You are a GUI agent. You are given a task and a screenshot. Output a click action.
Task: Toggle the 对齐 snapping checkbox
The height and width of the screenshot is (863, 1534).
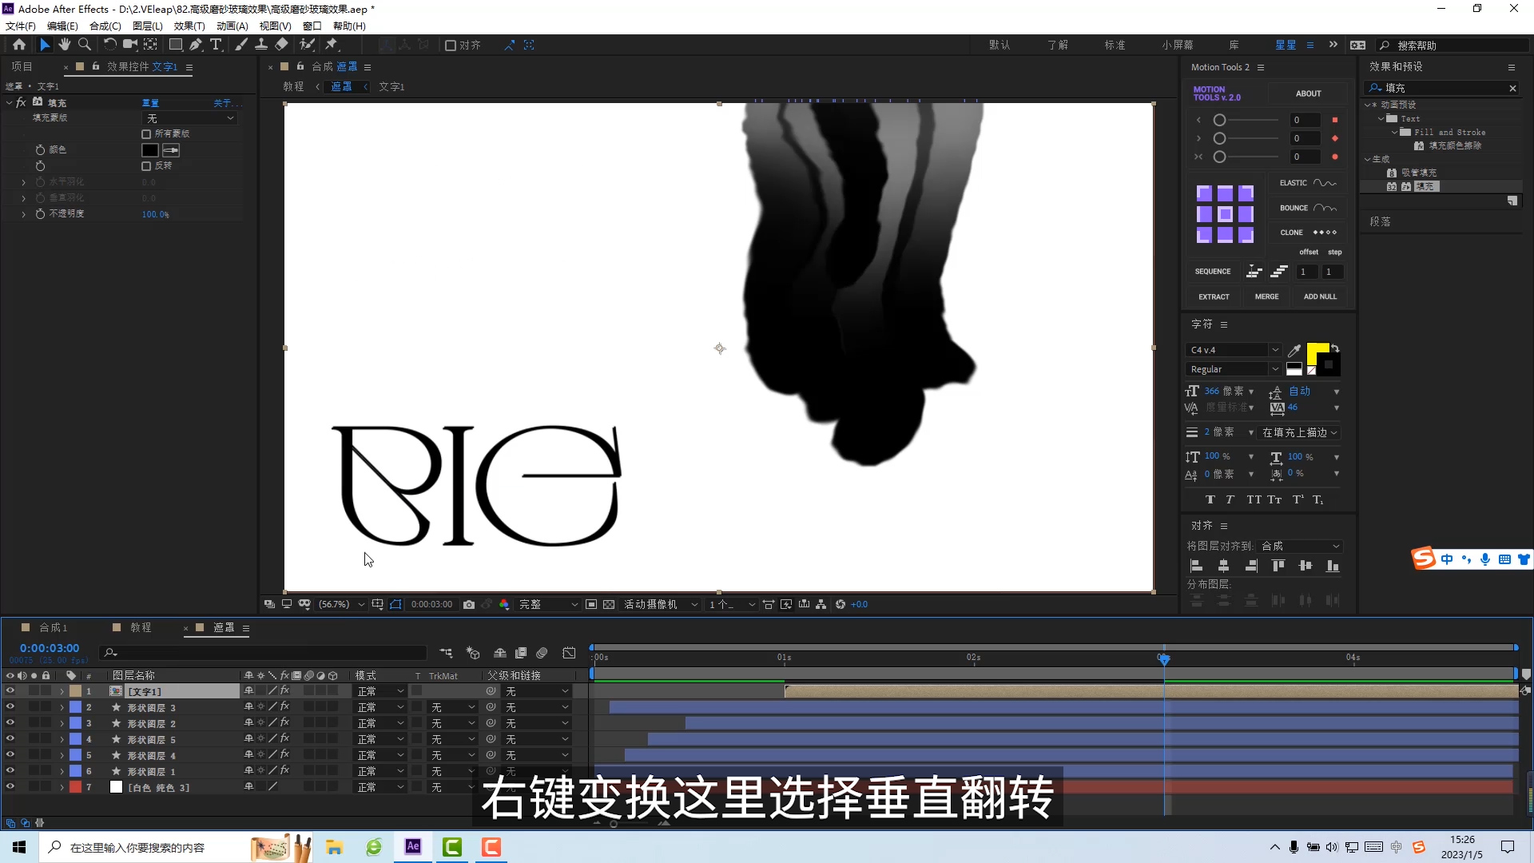click(451, 46)
